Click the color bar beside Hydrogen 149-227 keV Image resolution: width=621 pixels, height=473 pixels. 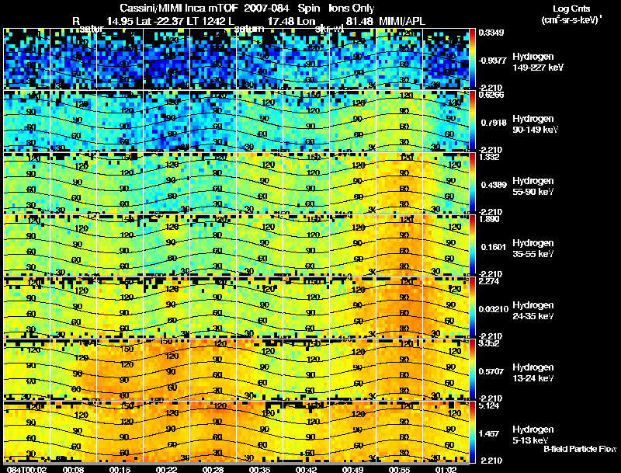click(x=472, y=58)
